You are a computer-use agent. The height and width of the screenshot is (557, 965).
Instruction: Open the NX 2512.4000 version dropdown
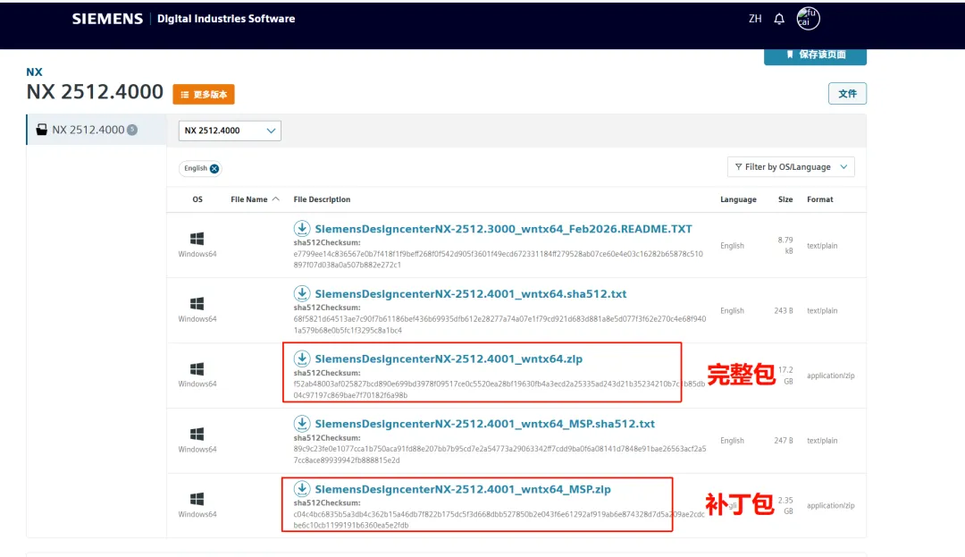point(230,131)
